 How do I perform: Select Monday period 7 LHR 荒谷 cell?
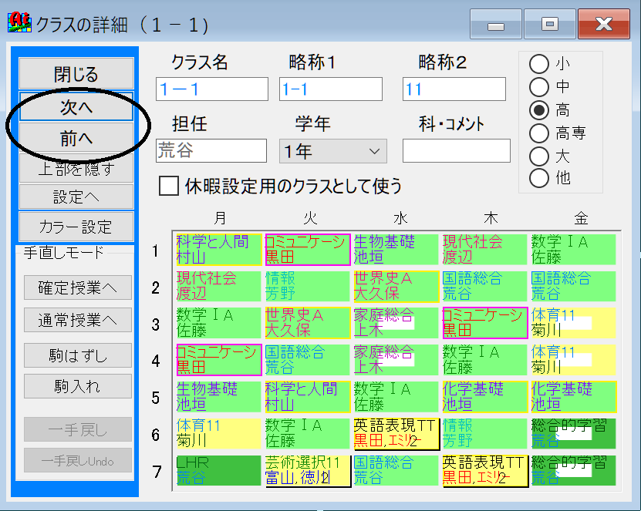click(219, 471)
